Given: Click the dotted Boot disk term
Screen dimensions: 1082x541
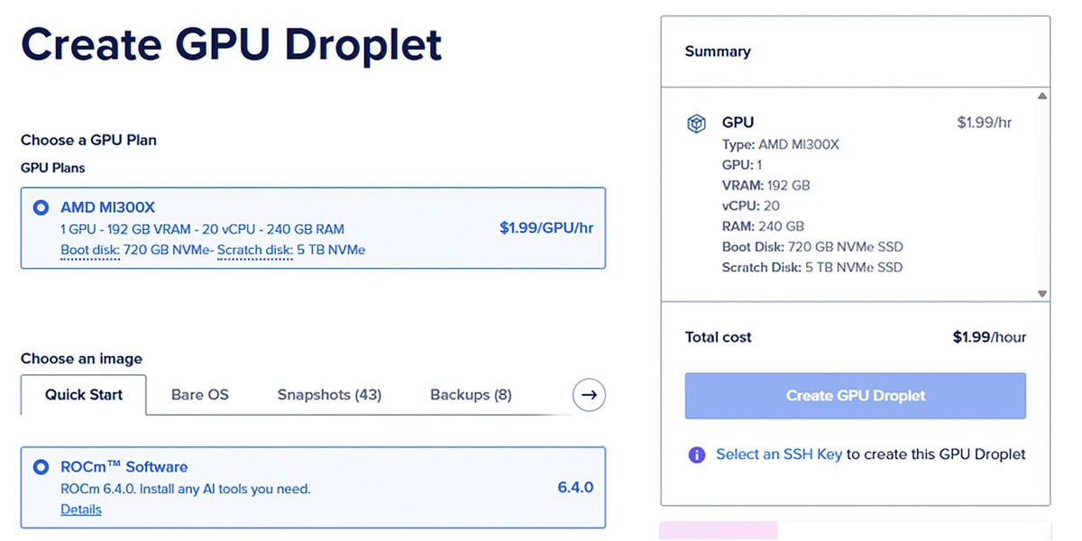Looking at the screenshot, I should point(90,250).
